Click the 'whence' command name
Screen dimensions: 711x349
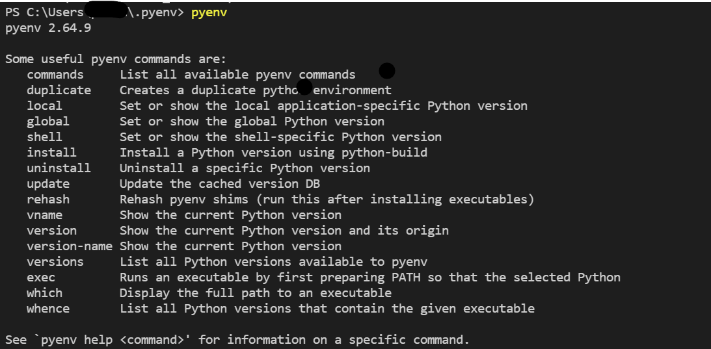click(47, 309)
